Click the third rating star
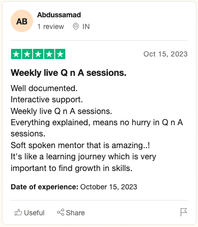The height and width of the screenshot is (227, 198). tap(38, 54)
